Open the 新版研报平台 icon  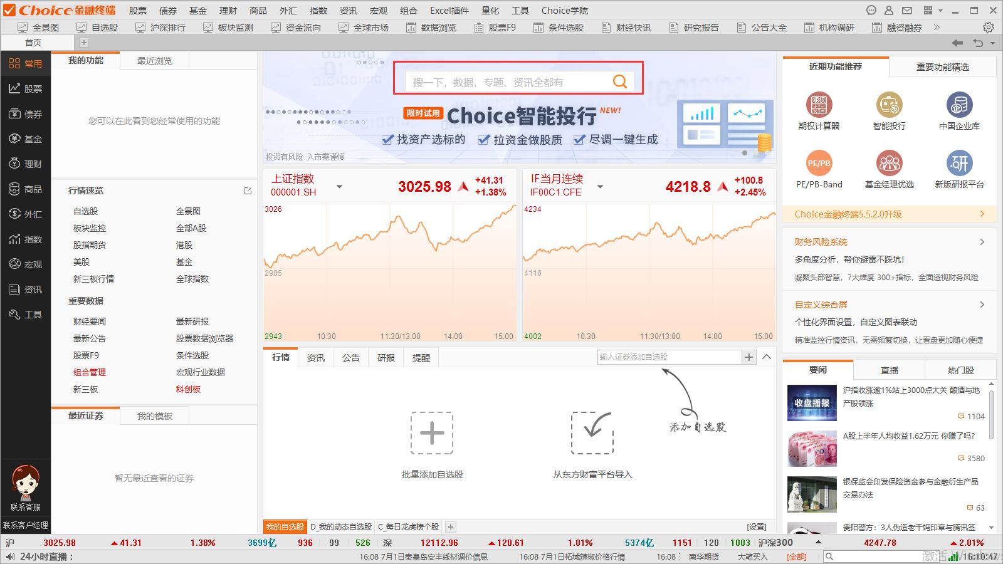[x=960, y=164]
